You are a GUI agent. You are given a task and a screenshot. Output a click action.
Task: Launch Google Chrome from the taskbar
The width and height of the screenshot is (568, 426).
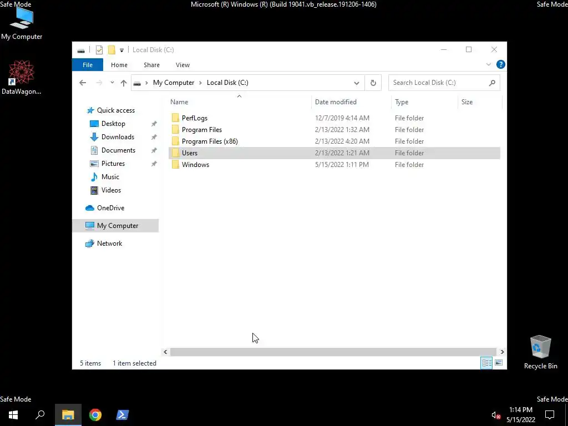point(95,415)
